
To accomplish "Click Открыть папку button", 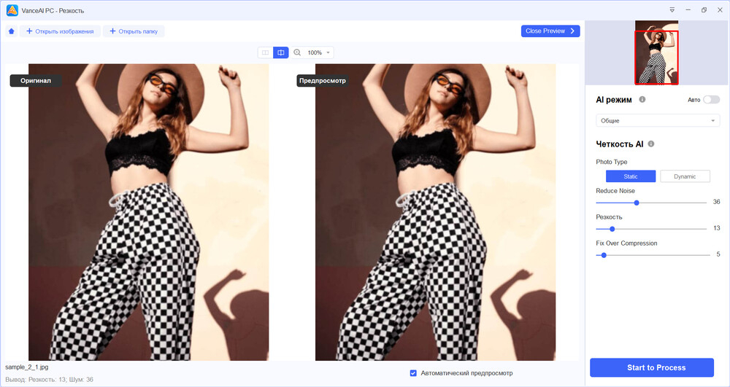I will point(134,31).
